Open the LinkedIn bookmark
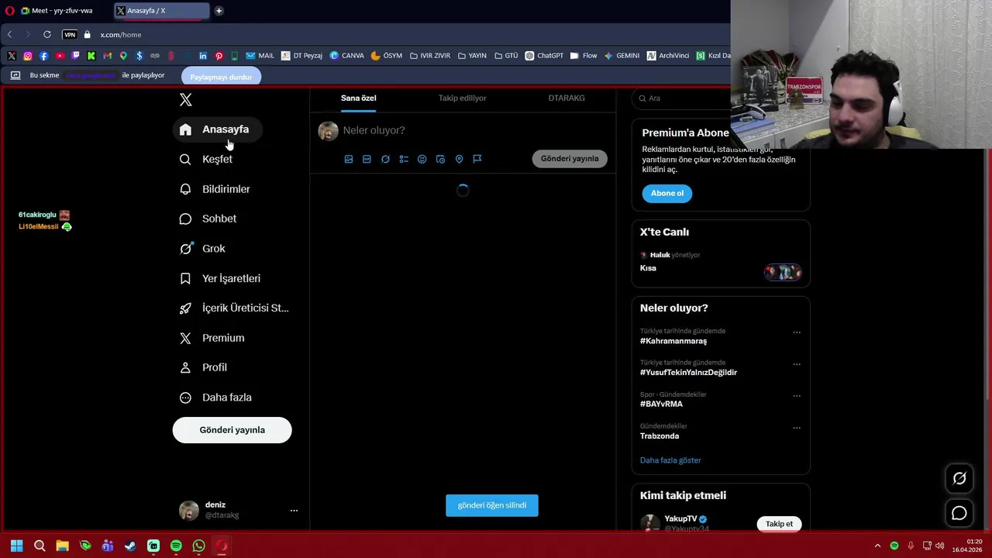This screenshot has height=558, width=992. pos(203,56)
